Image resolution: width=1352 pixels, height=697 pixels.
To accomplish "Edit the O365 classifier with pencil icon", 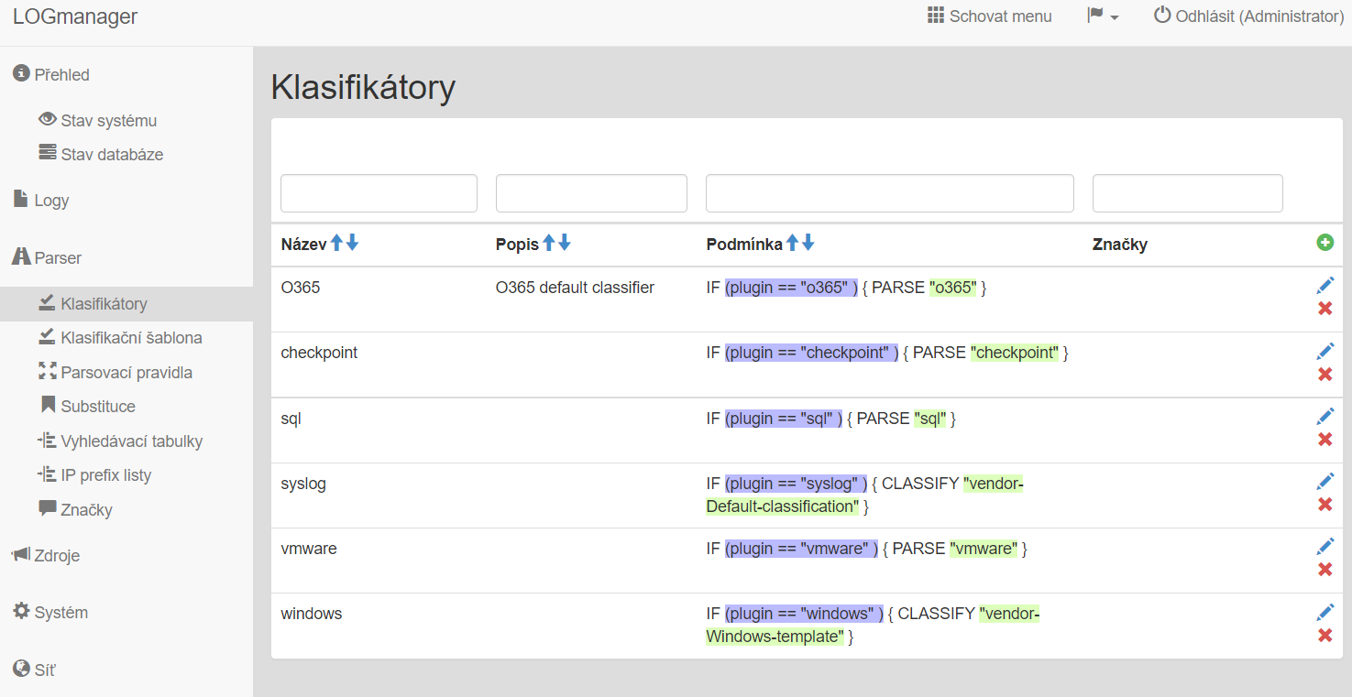I will 1325,286.
